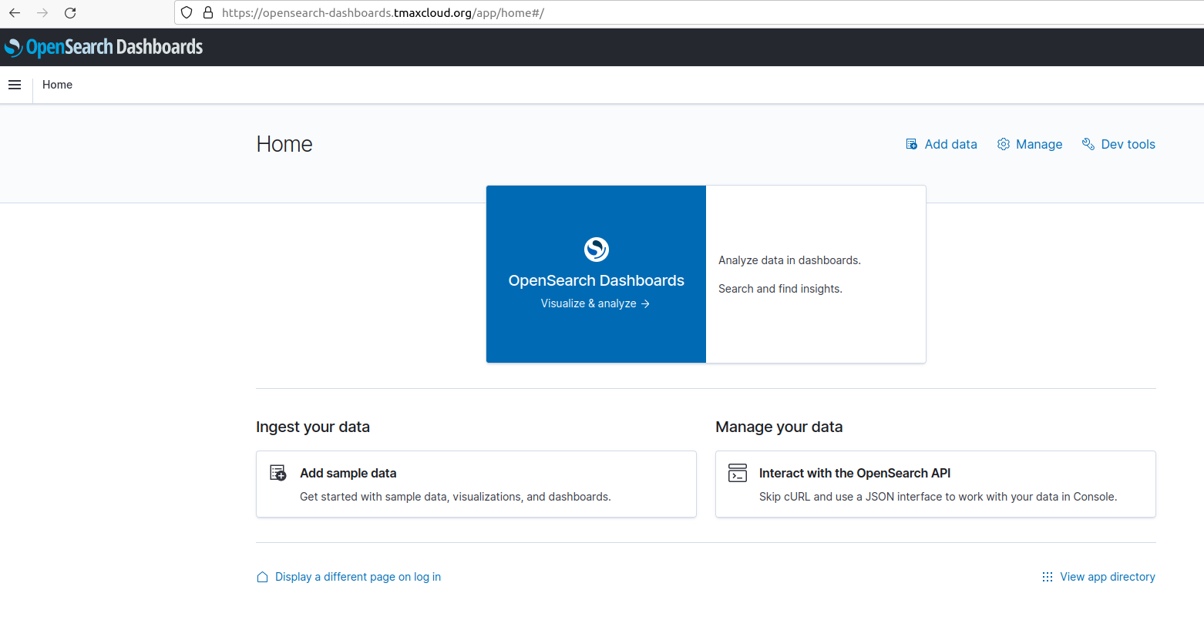Click the Dev tools wrench icon
The height and width of the screenshot is (640, 1204).
click(1088, 144)
